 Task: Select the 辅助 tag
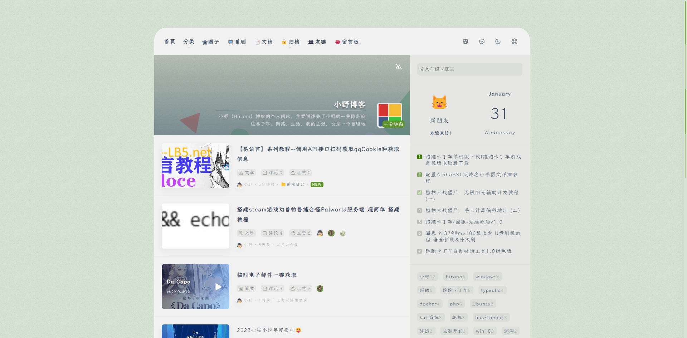coord(426,290)
